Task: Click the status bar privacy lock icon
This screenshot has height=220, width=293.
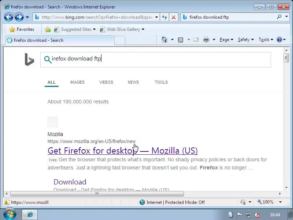Action: pos(243,202)
